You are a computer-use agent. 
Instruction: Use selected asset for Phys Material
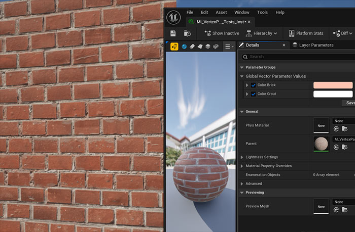click(x=336, y=129)
